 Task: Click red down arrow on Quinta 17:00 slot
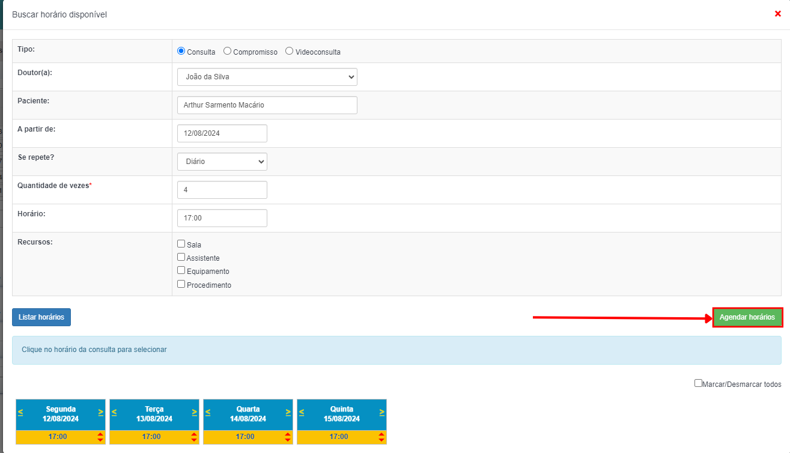(x=381, y=440)
